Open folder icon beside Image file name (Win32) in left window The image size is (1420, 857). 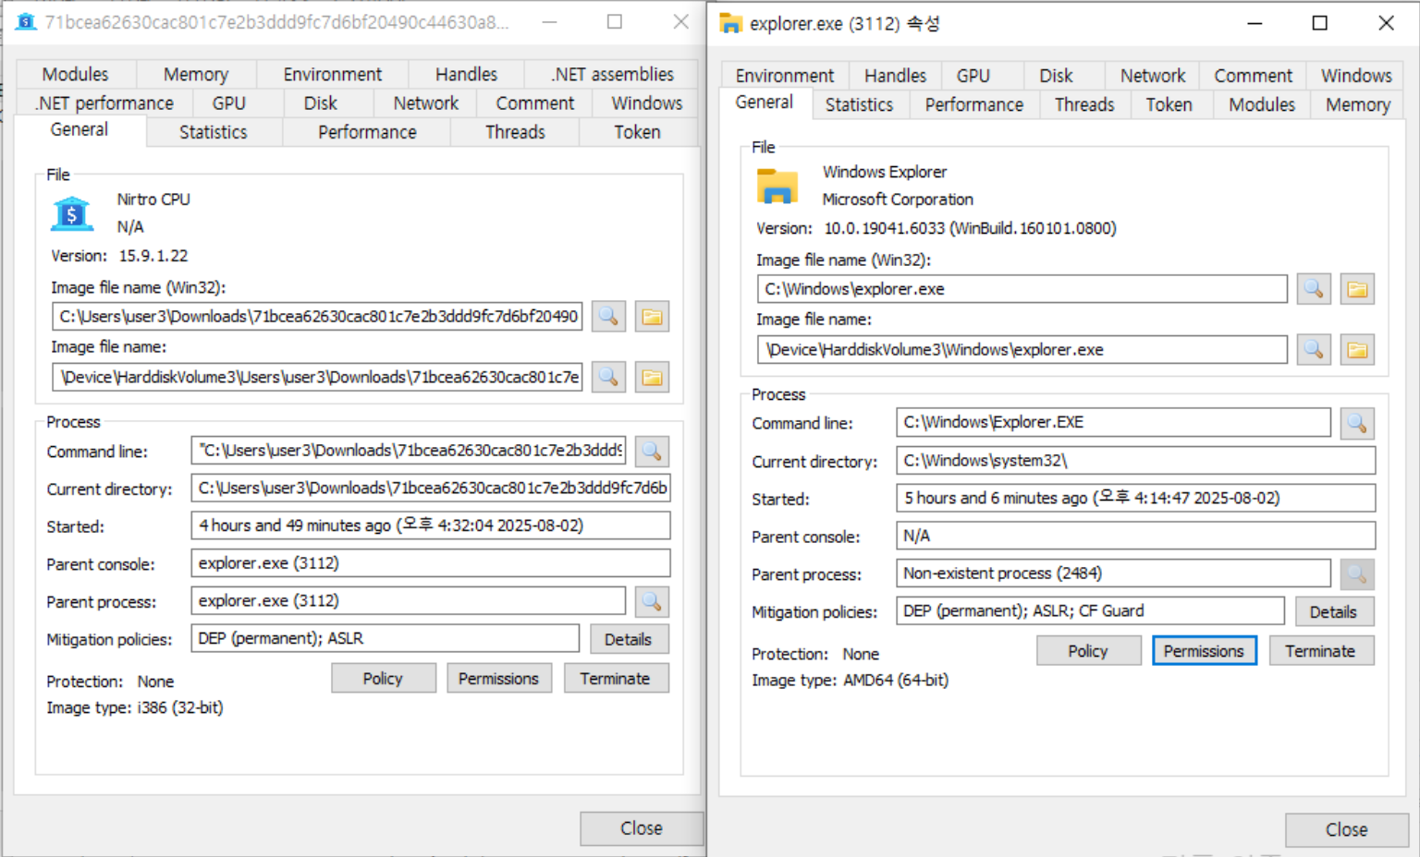(x=652, y=317)
